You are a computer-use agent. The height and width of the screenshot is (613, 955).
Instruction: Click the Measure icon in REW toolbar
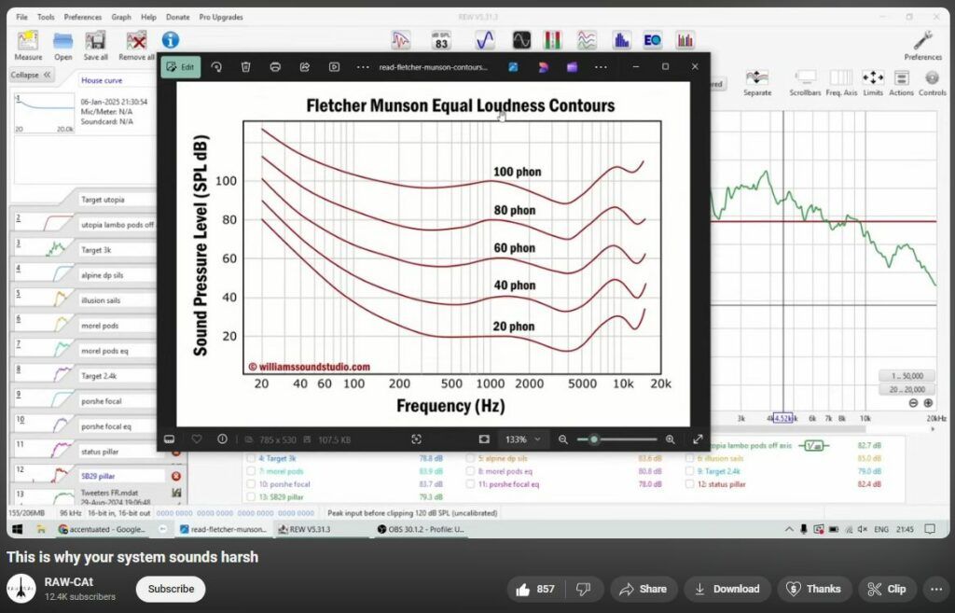pyautogui.click(x=28, y=42)
